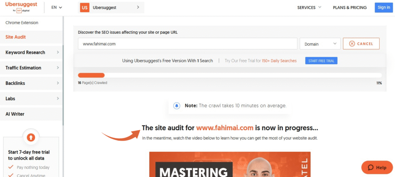Click the Ubersuggest logo

(21, 7)
